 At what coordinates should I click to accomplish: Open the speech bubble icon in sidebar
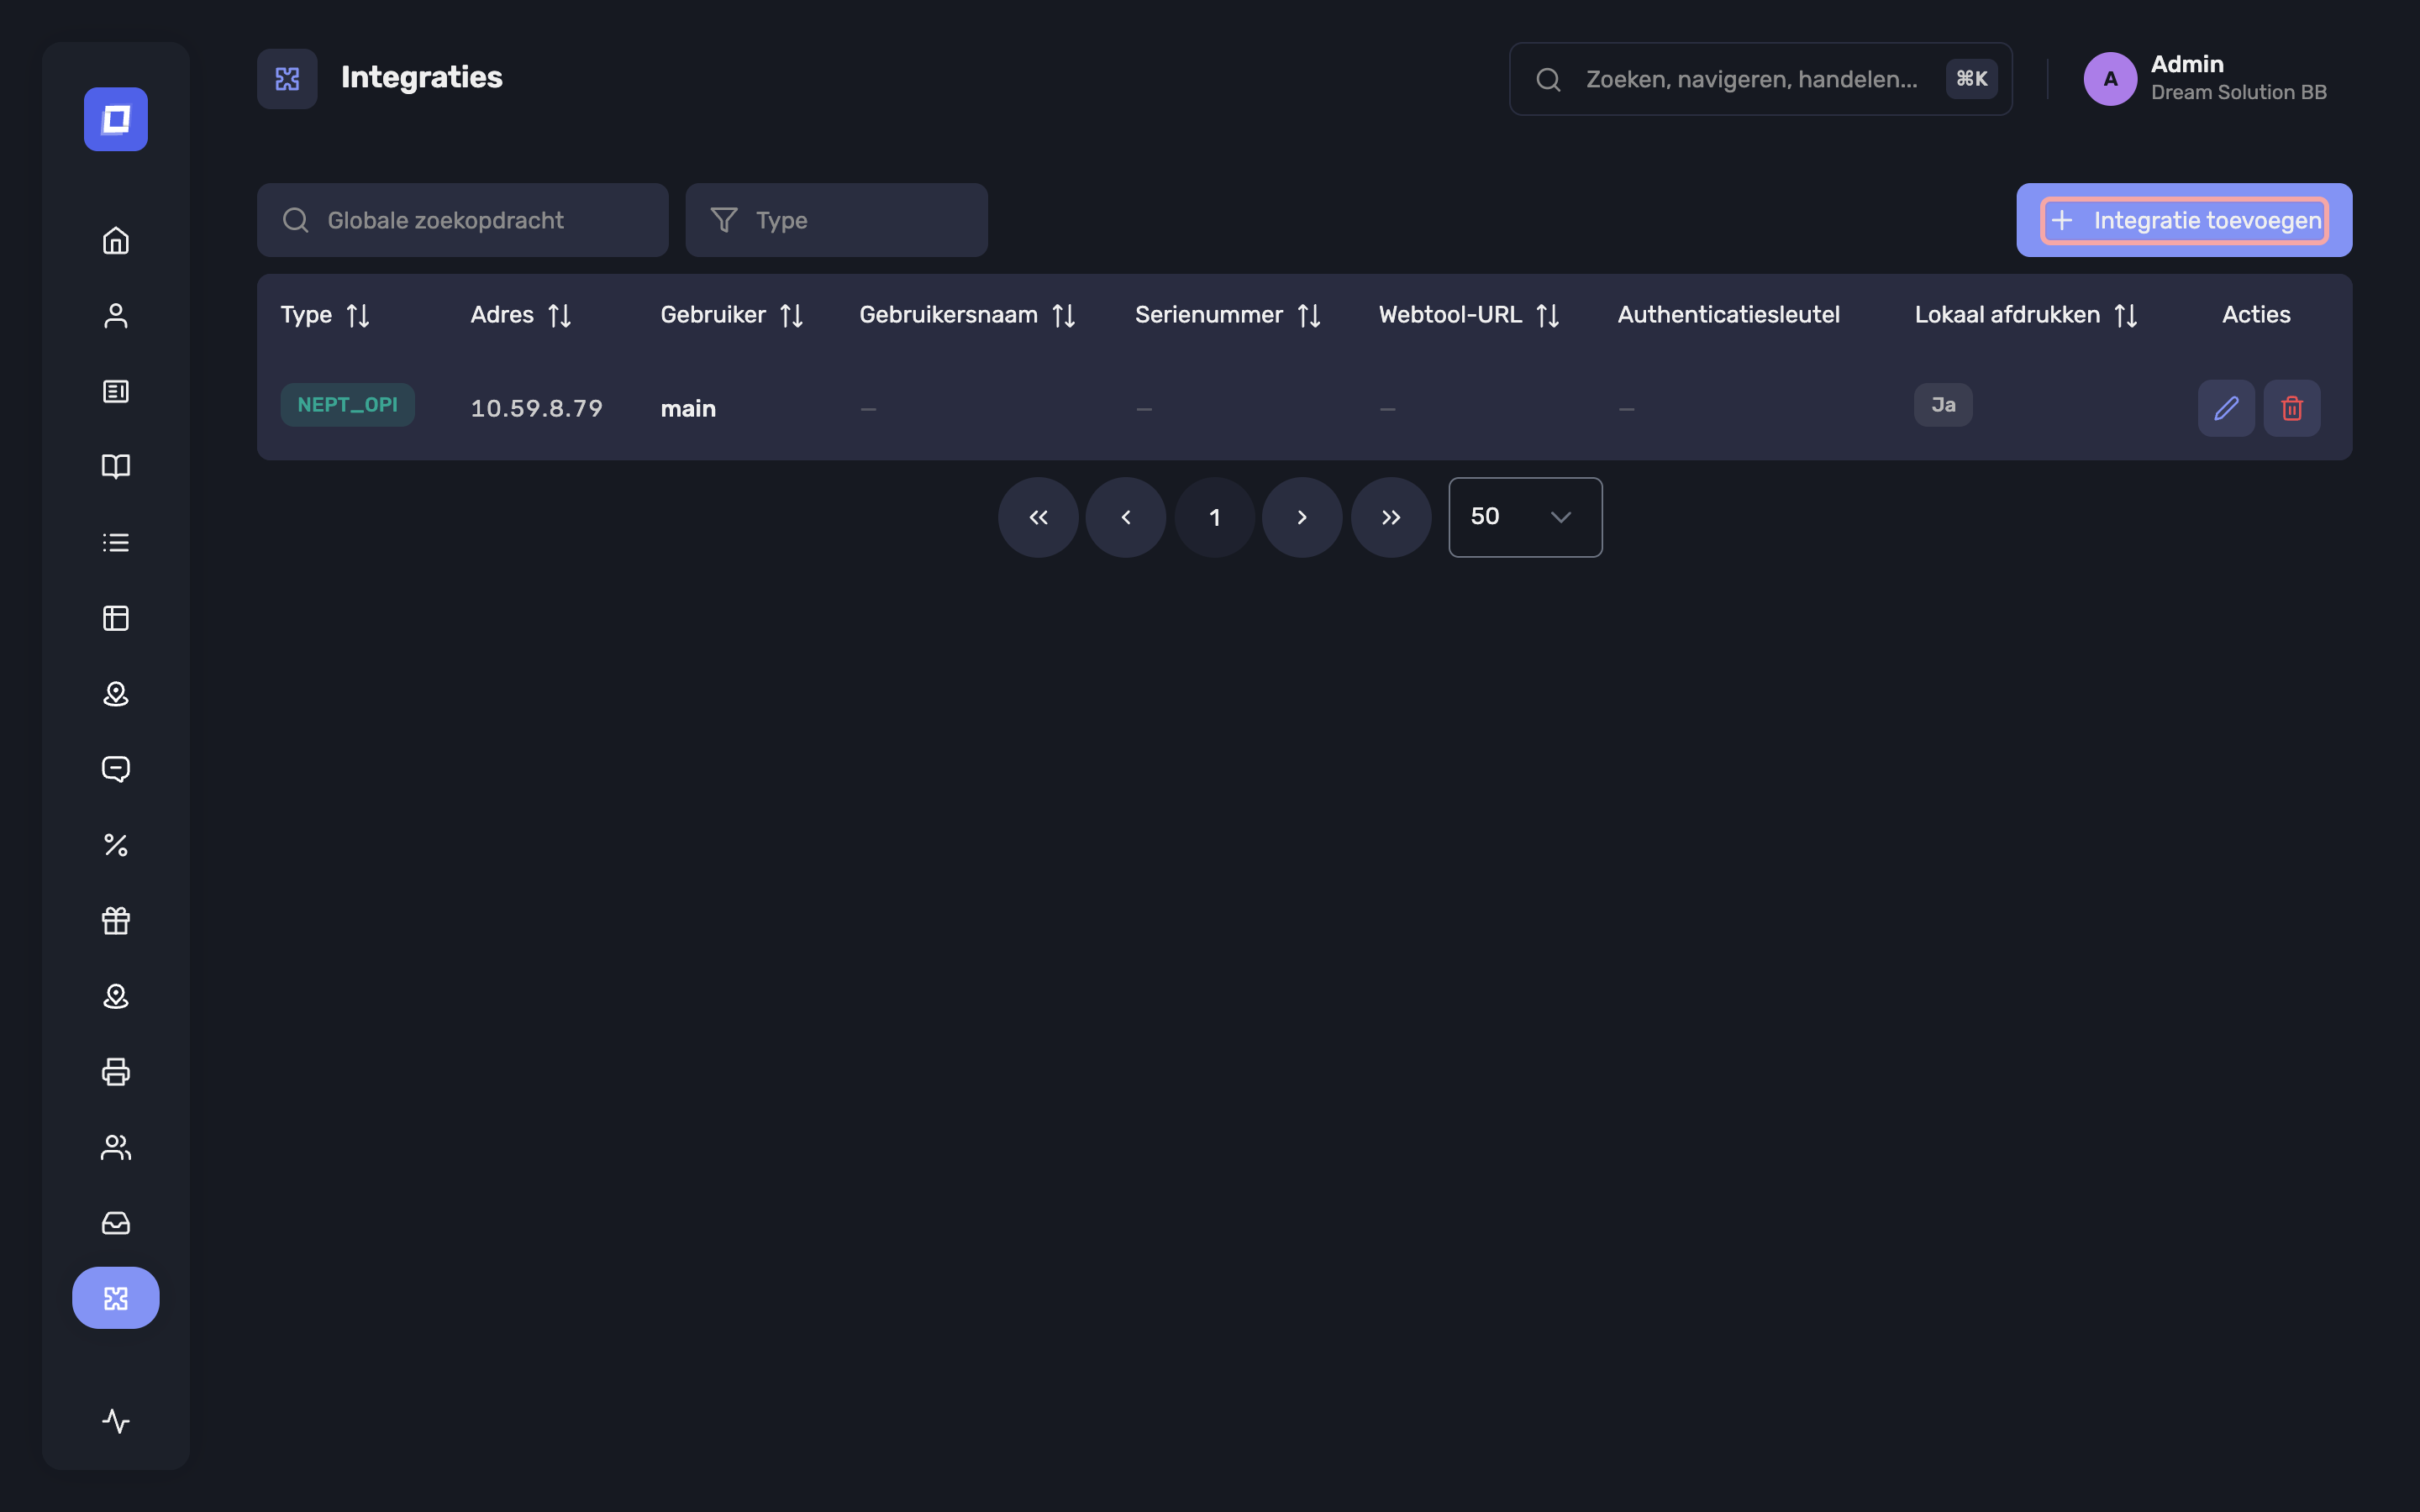(x=116, y=769)
